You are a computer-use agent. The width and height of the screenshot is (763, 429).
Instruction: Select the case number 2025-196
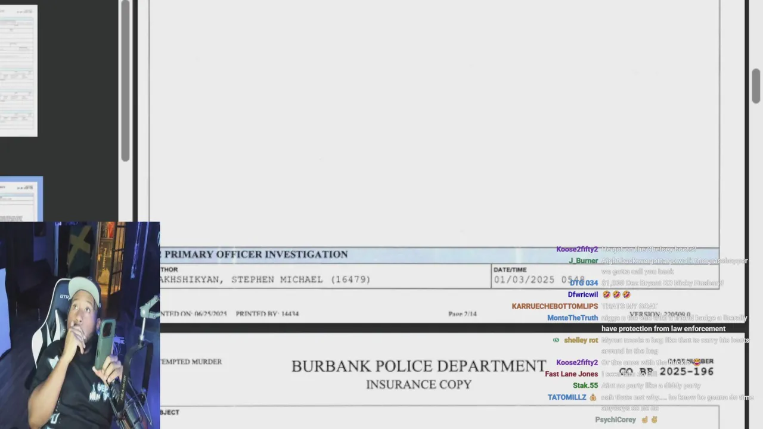tap(687, 372)
